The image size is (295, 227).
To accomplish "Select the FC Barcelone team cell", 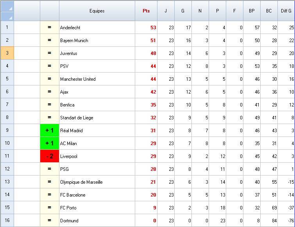I will [97, 195].
